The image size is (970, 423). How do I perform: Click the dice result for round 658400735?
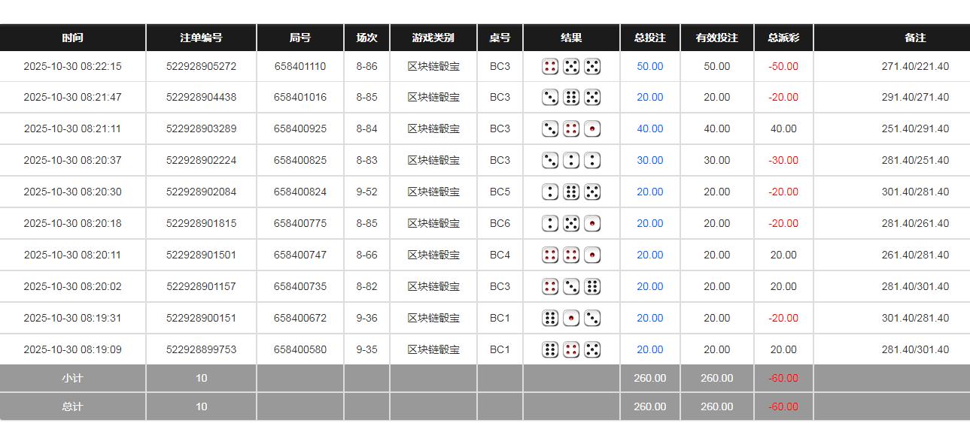pyautogui.click(x=571, y=286)
